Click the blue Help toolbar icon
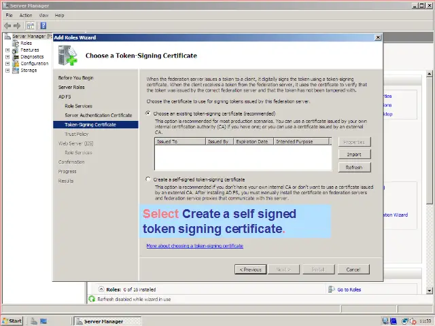The image size is (435, 326). [x=43, y=26]
